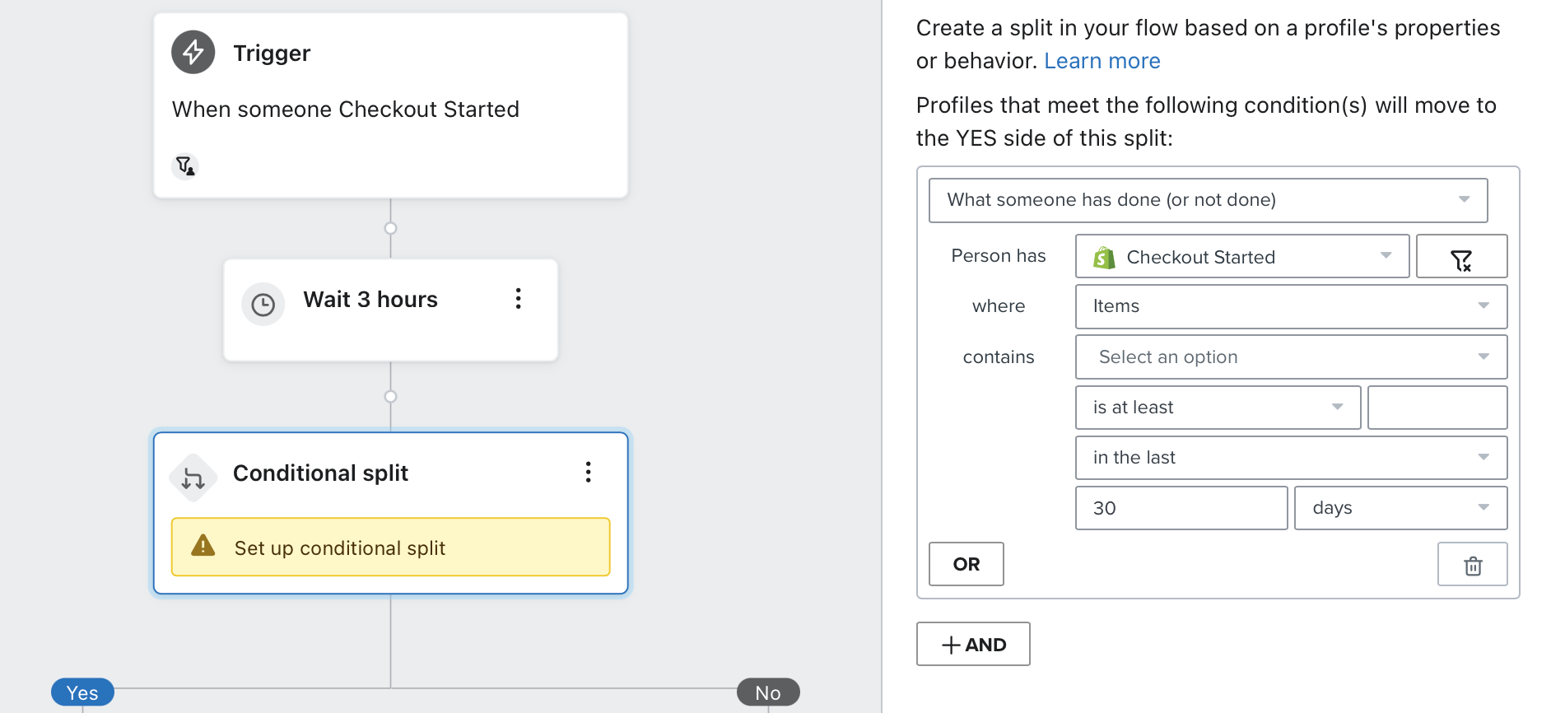The width and height of the screenshot is (1551, 713).
Task: Open the Learn more link
Action: [x=1102, y=61]
